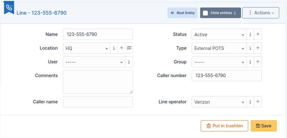This screenshot has height=138, width=287.
Task: Click the Put in trashbin button
Action: pyautogui.click(x=224, y=126)
